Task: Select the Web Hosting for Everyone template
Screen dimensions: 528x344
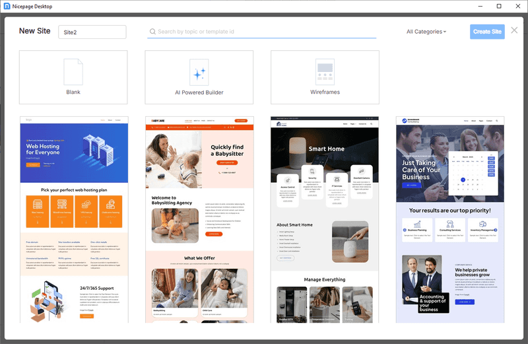Action: pos(74,220)
